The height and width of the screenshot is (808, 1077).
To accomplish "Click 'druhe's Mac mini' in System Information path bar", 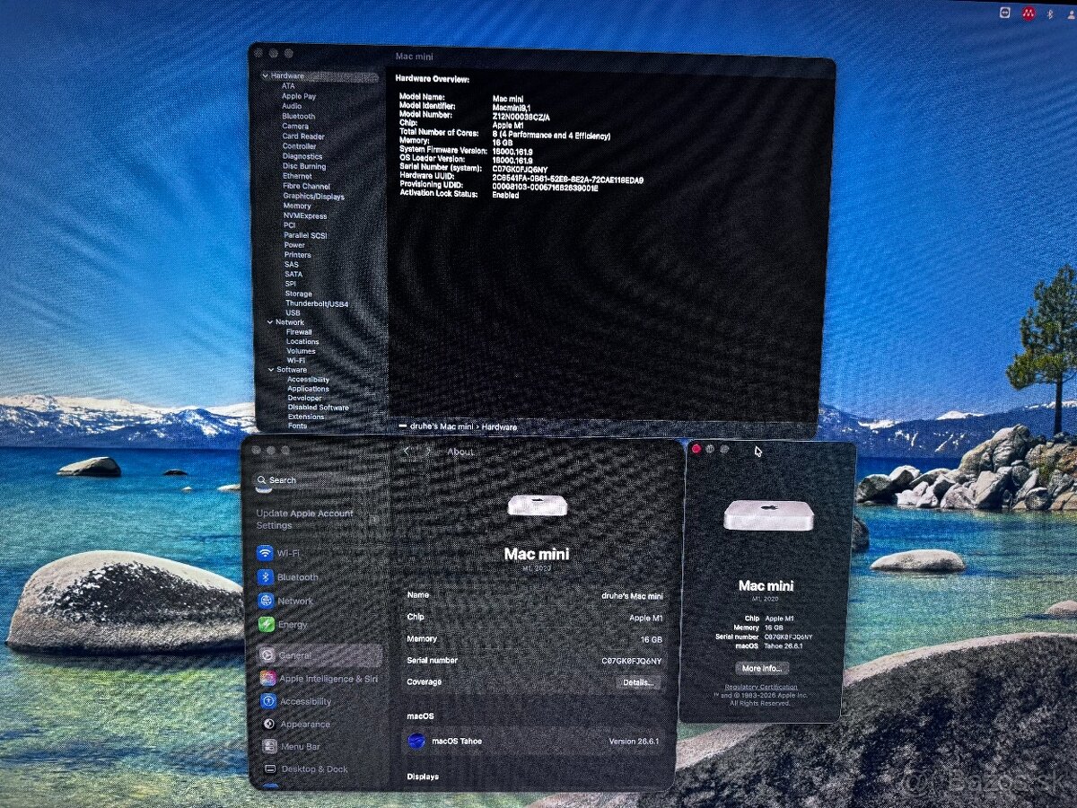I will (x=441, y=427).
